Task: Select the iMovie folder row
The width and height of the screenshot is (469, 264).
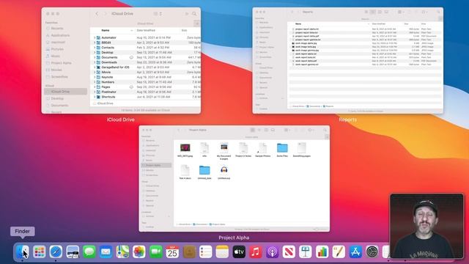Action: click(145, 72)
